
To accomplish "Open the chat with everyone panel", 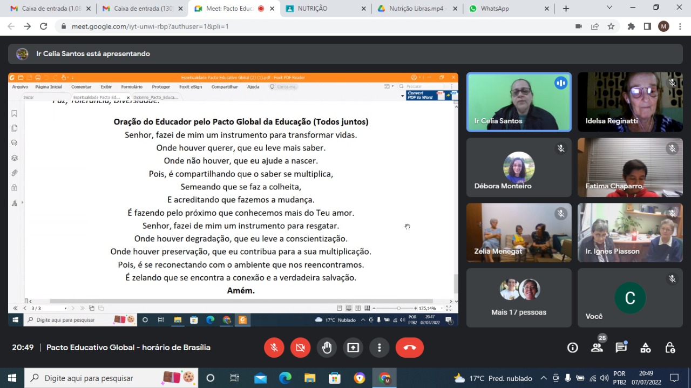I will tap(621, 348).
